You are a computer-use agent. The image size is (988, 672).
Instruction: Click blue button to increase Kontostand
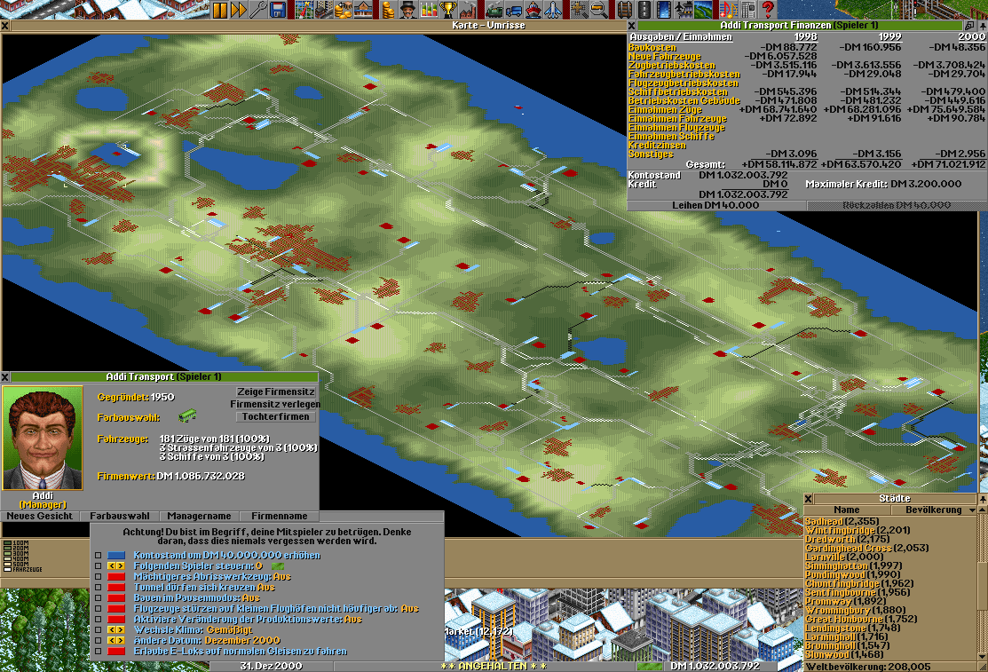click(x=117, y=556)
